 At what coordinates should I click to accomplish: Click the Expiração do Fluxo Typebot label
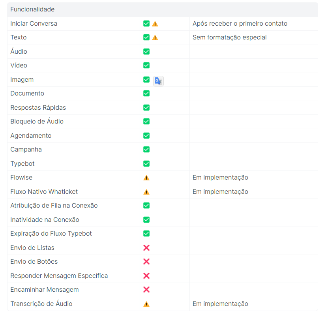[51, 234]
